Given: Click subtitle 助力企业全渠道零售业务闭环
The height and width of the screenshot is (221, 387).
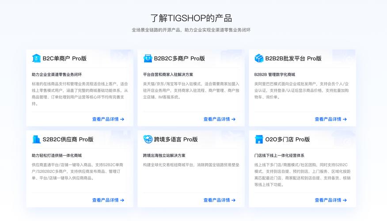Looking at the screenshot, I should point(57,75).
